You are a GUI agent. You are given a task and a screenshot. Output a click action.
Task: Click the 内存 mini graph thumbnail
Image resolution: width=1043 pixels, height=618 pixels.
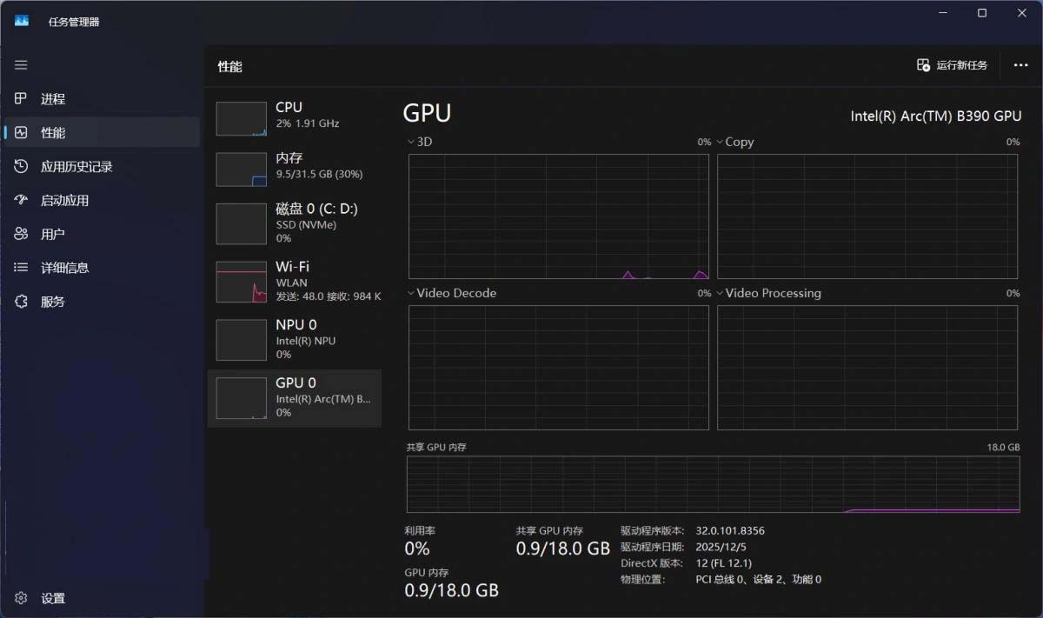241,169
